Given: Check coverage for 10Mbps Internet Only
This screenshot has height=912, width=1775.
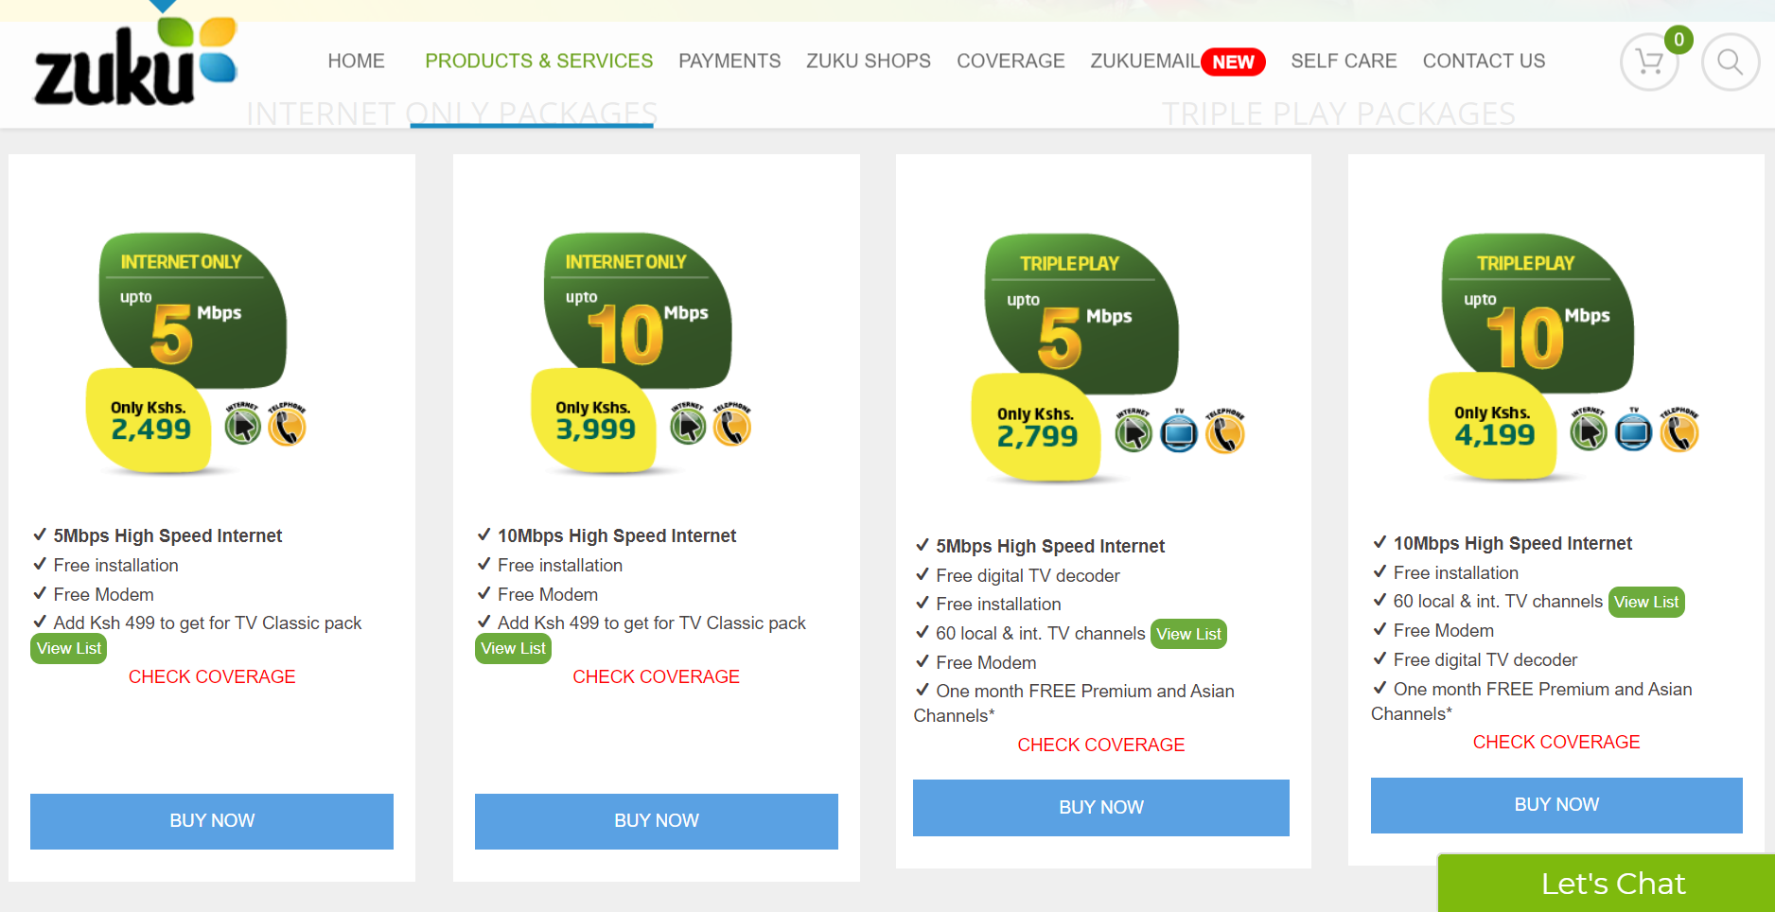Looking at the screenshot, I should 656,677.
